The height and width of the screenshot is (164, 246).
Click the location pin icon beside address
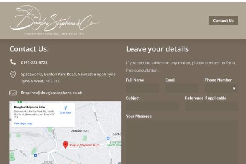click(x=13, y=74)
